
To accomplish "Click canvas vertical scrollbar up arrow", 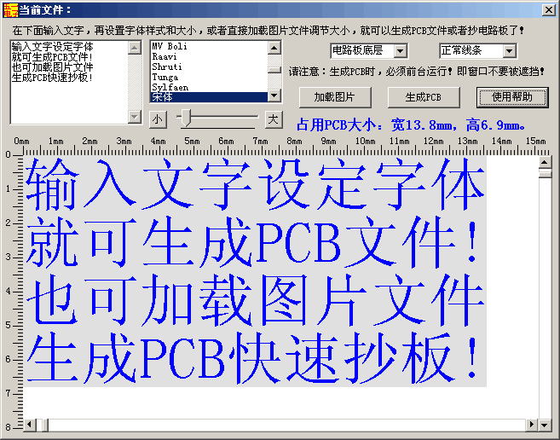I will [546, 162].
